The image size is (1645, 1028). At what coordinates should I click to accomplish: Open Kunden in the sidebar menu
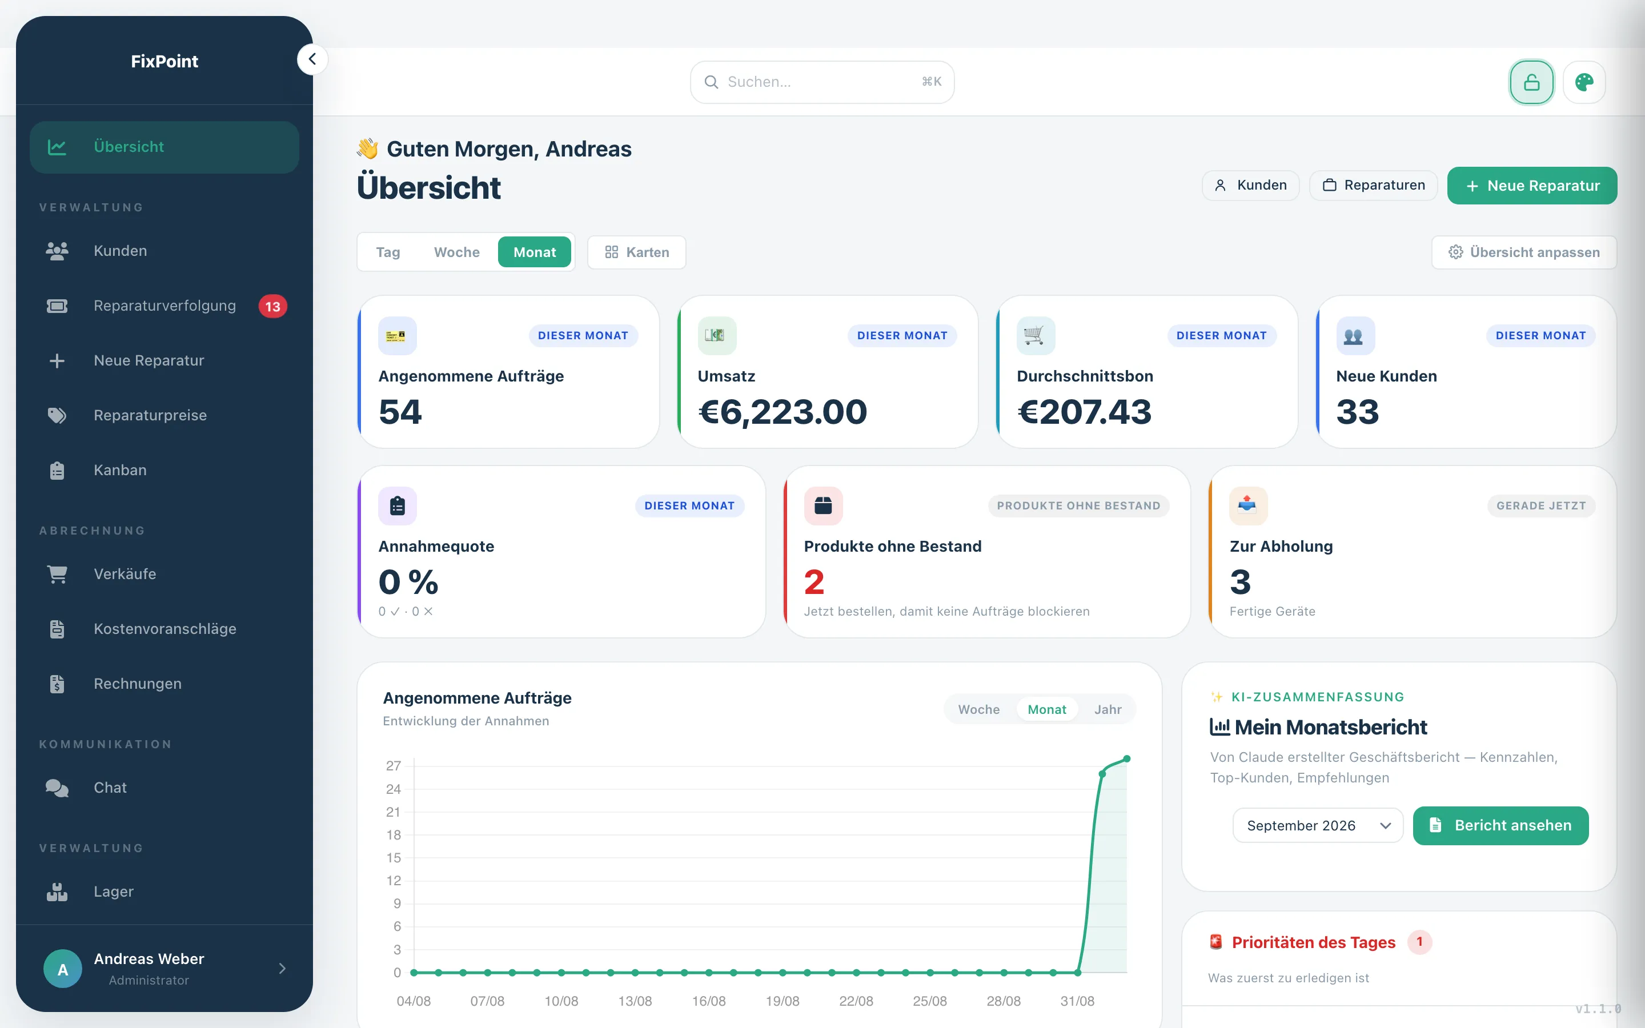tap(164, 251)
